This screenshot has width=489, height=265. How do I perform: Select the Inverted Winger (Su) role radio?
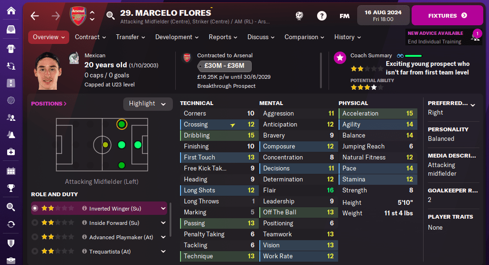point(35,208)
